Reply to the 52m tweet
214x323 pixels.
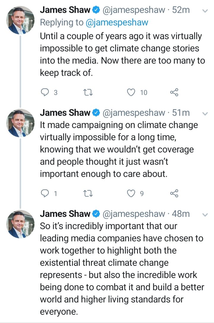(x=44, y=92)
